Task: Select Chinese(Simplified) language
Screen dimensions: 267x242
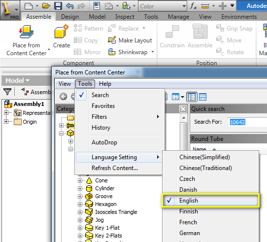Action: 210,157
